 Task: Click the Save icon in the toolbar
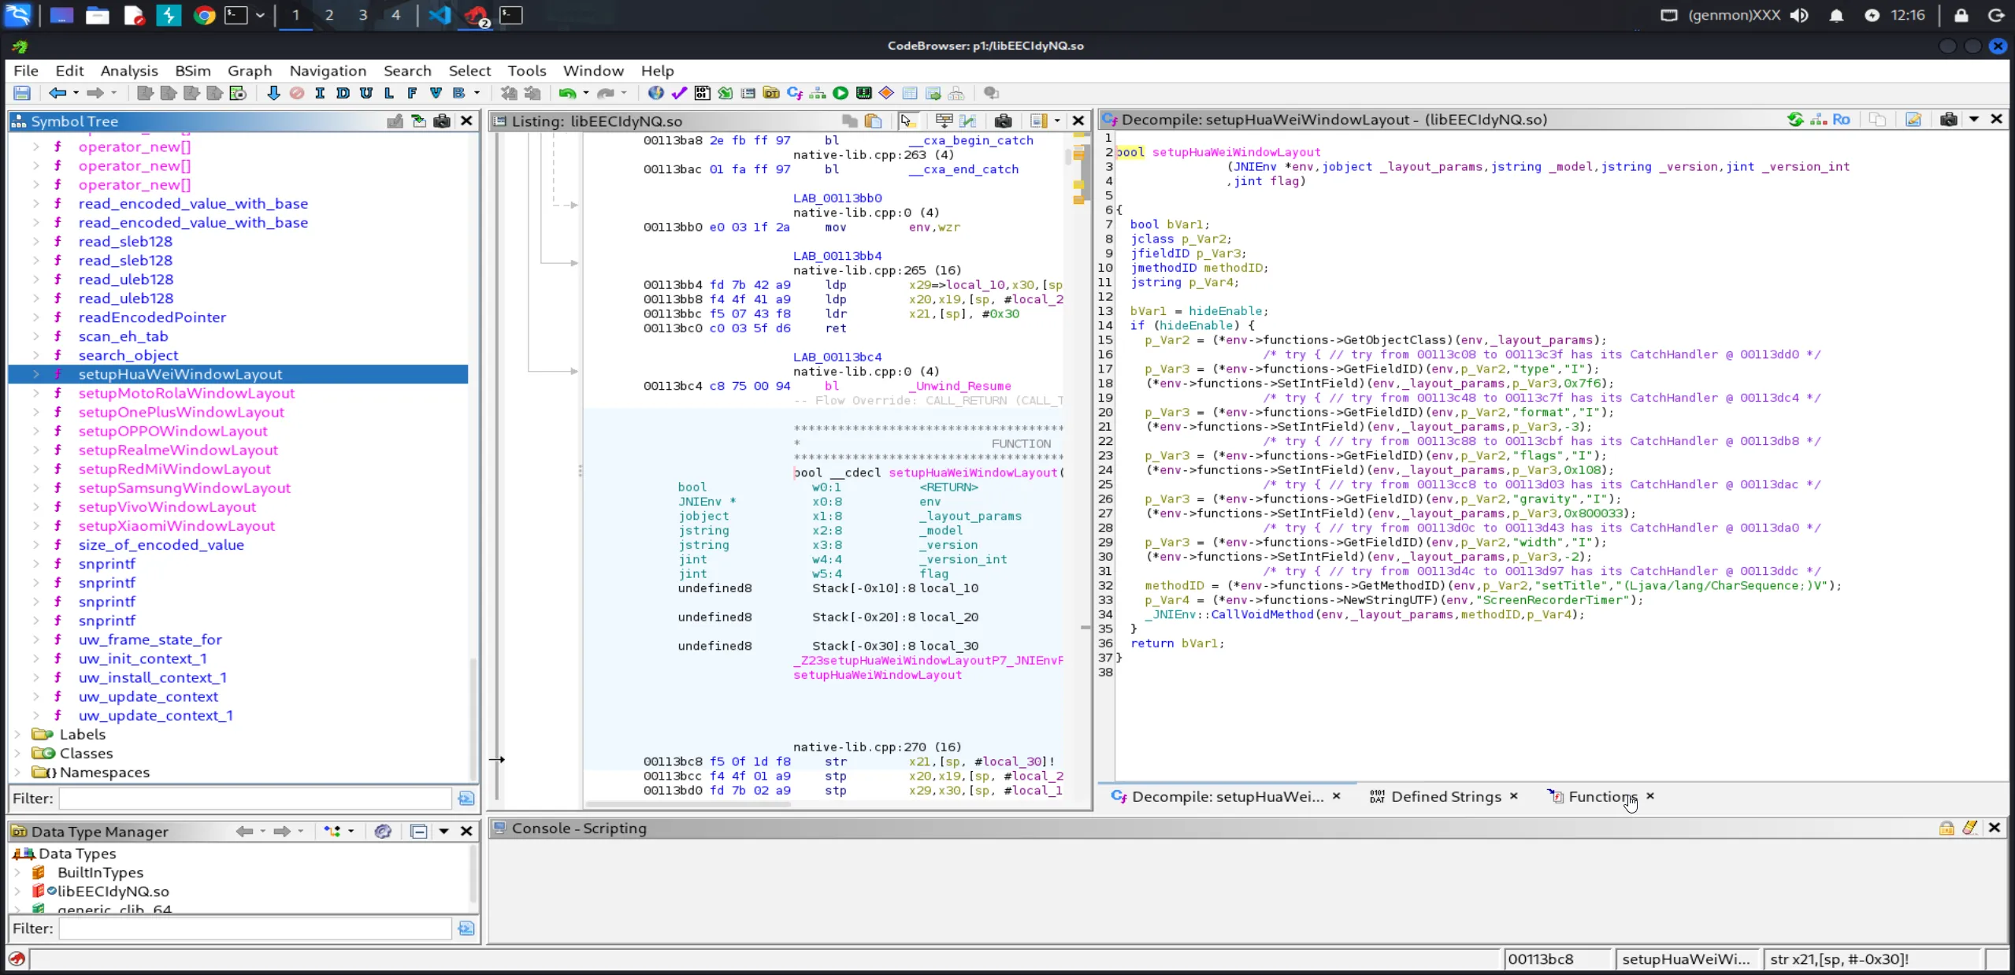[22, 93]
